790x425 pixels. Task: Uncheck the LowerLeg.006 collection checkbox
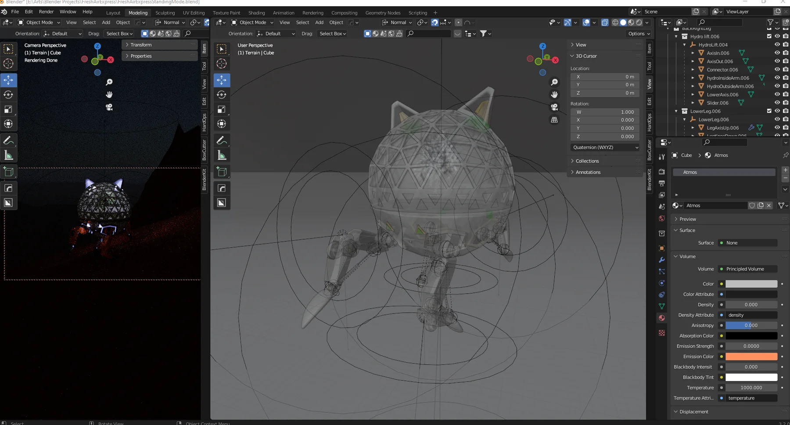(x=769, y=111)
